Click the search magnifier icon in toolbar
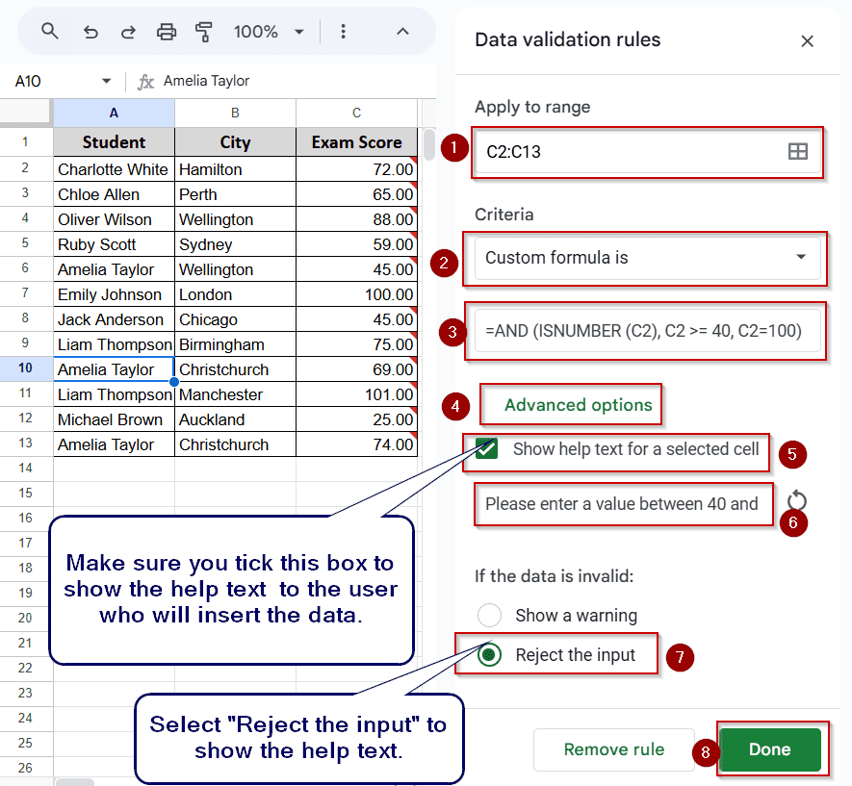 click(49, 32)
